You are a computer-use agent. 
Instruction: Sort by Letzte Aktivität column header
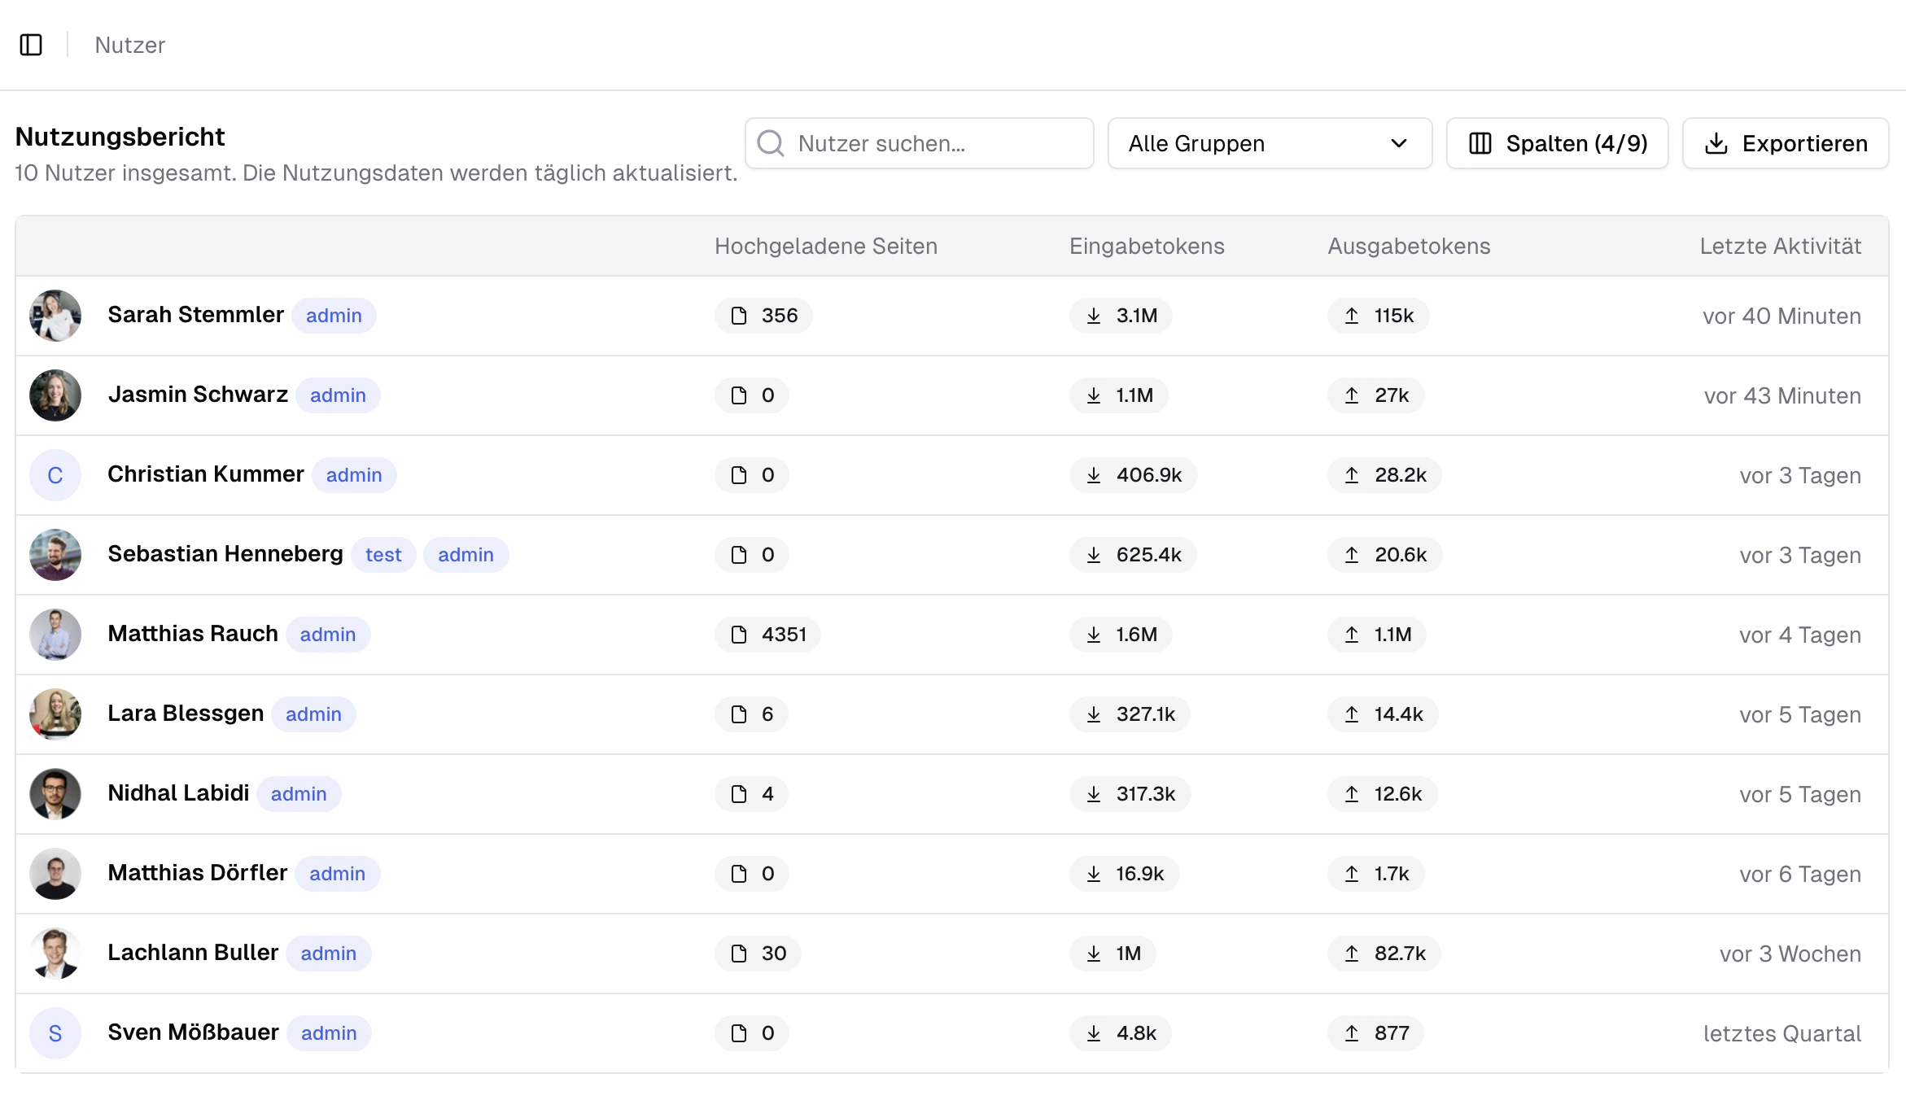(1780, 247)
